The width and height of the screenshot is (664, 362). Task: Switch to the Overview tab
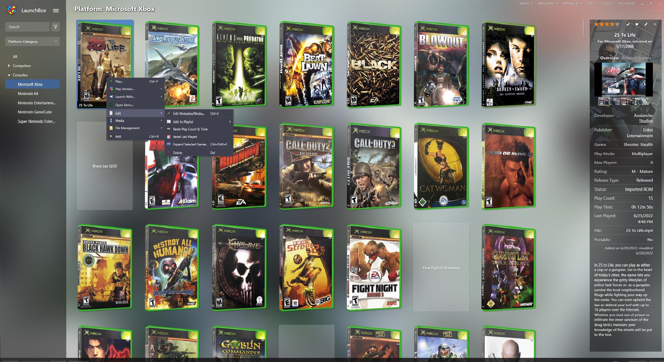tap(609, 58)
